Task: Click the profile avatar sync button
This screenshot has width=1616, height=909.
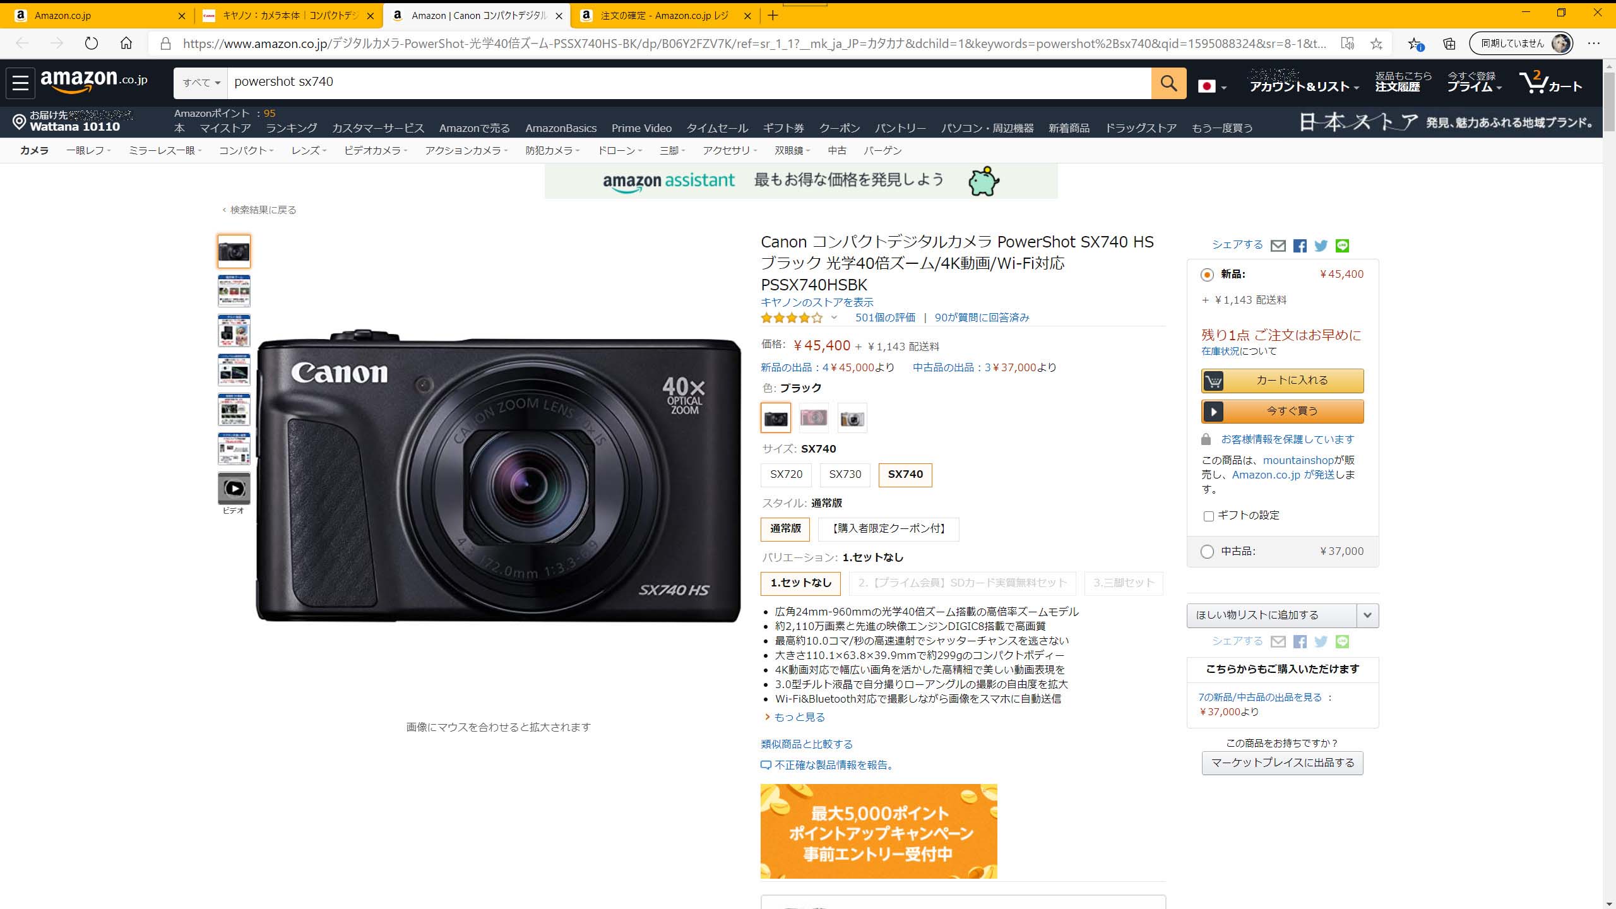Action: point(1521,43)
